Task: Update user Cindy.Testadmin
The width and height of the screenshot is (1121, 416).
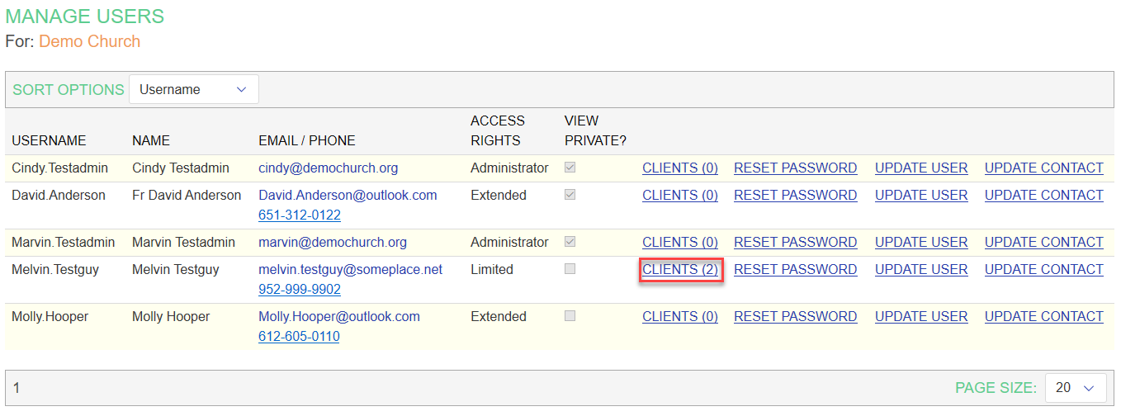Action: click(921, 168)
